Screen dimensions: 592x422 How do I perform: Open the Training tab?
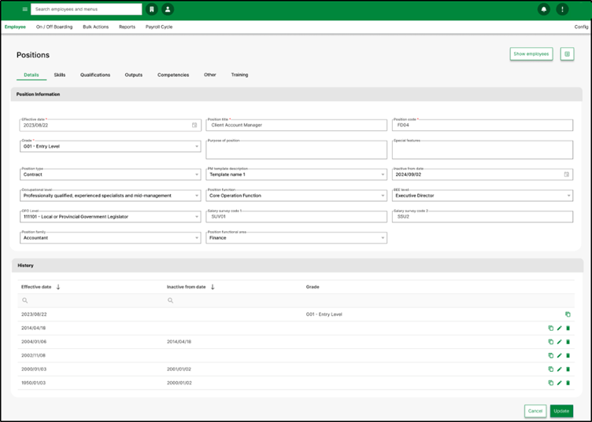pos(240,75)
